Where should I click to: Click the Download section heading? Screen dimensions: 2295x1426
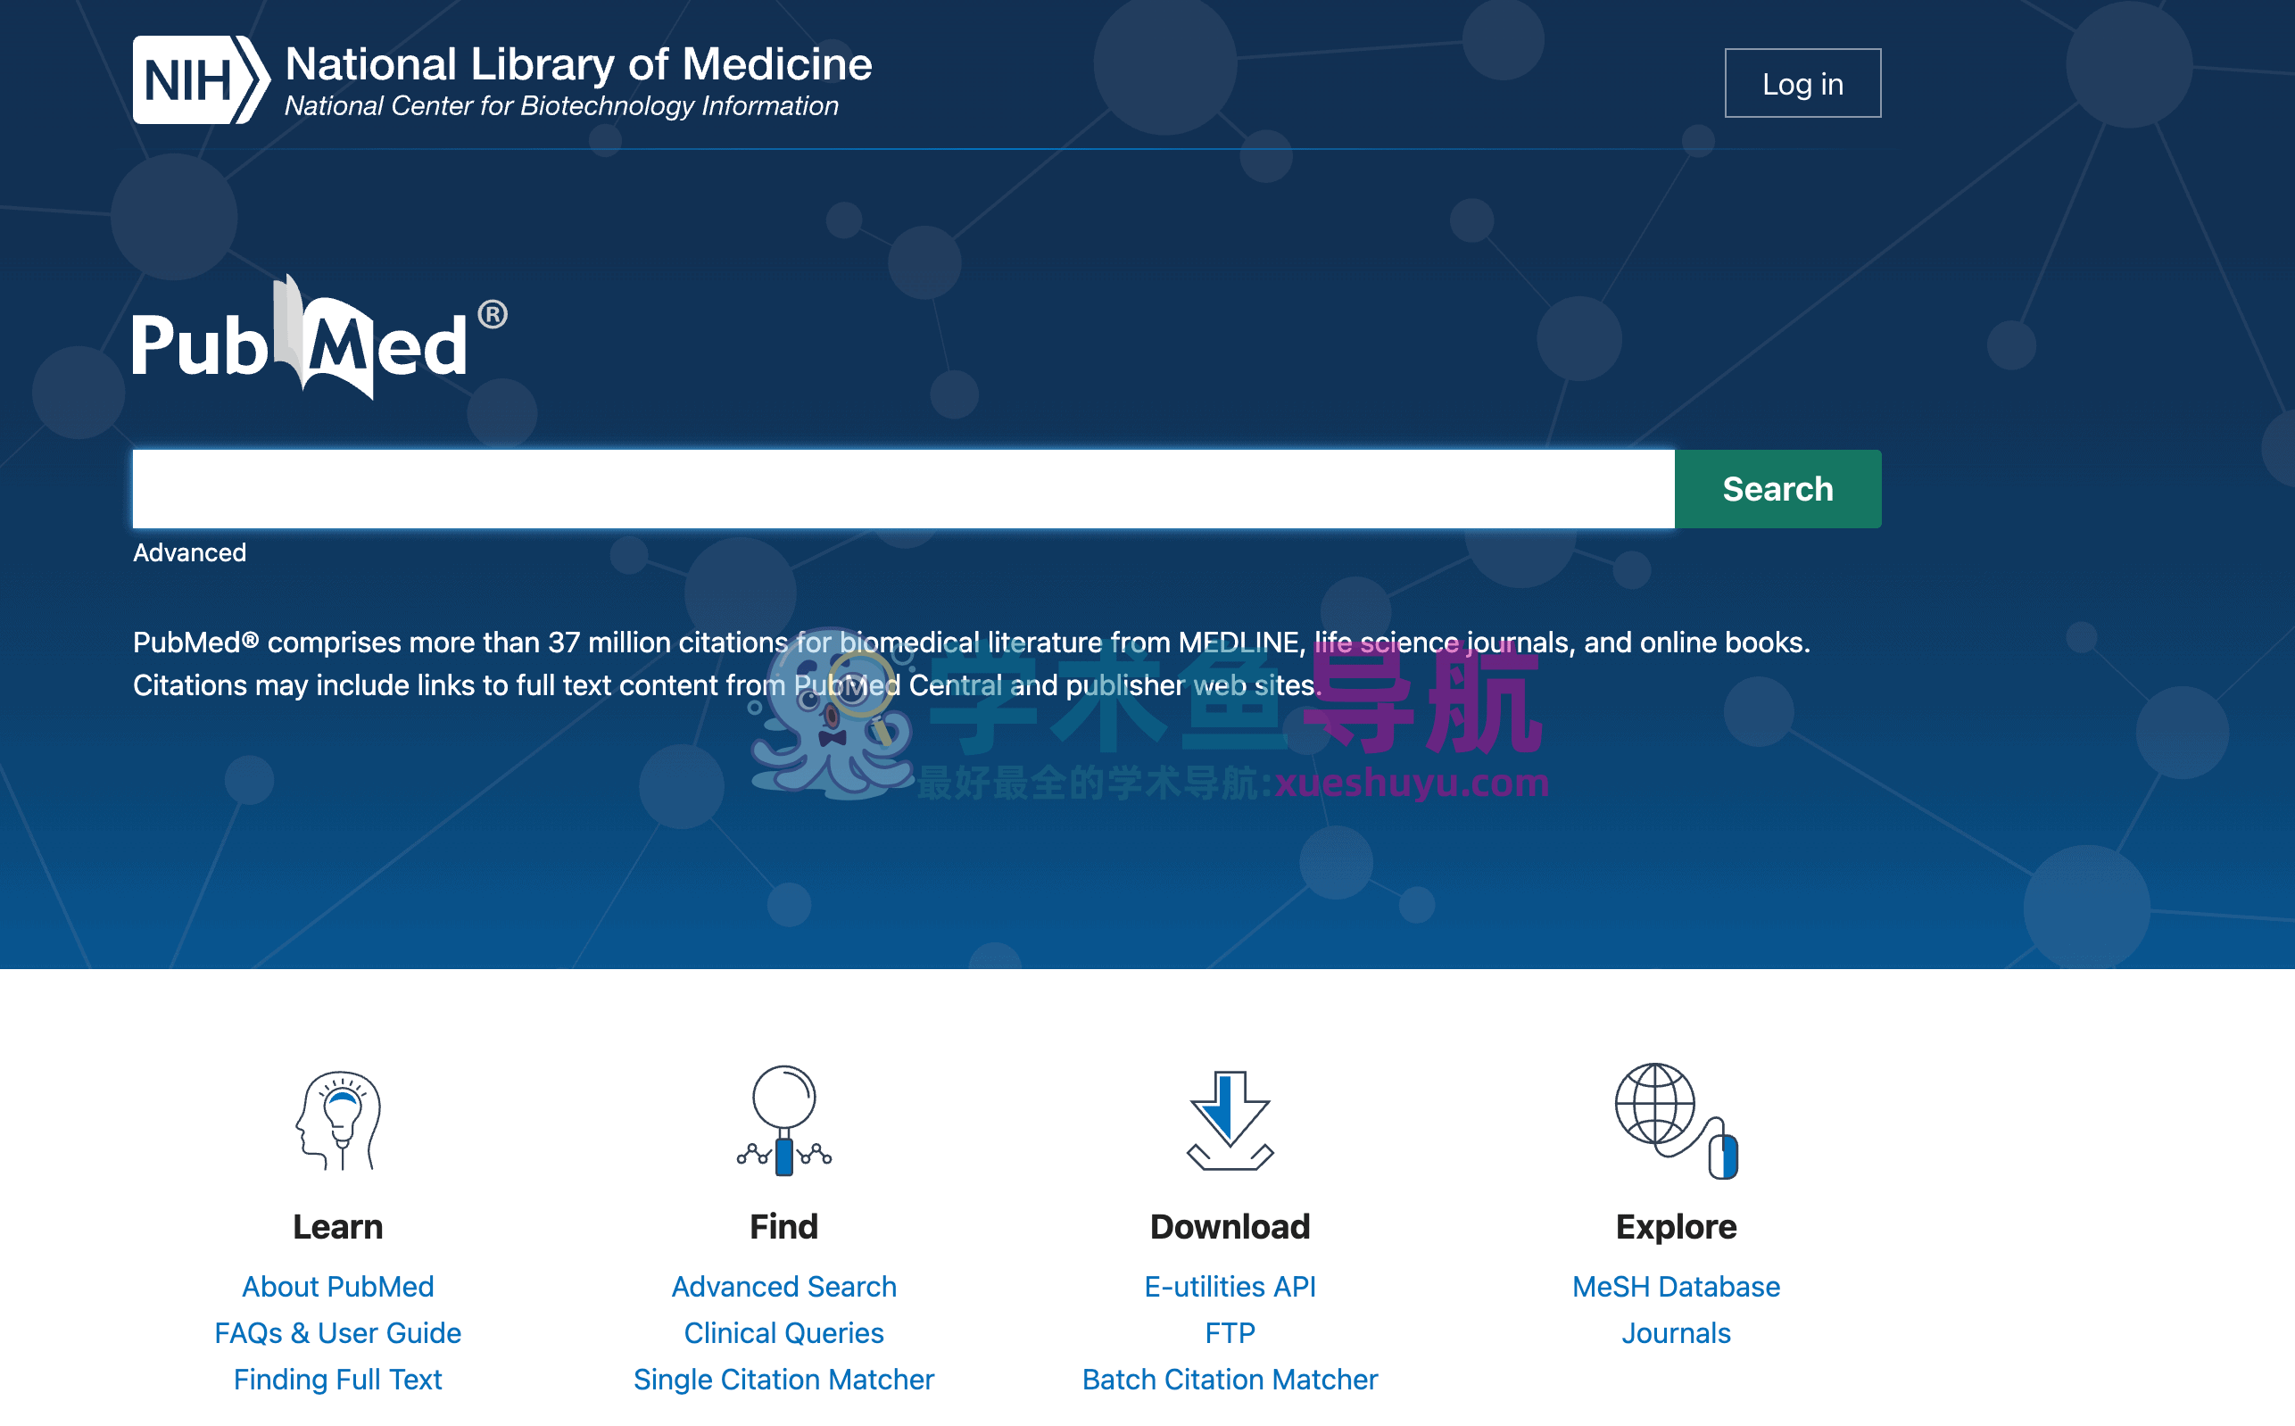pyautogui.click(x=1230, y=1226)
